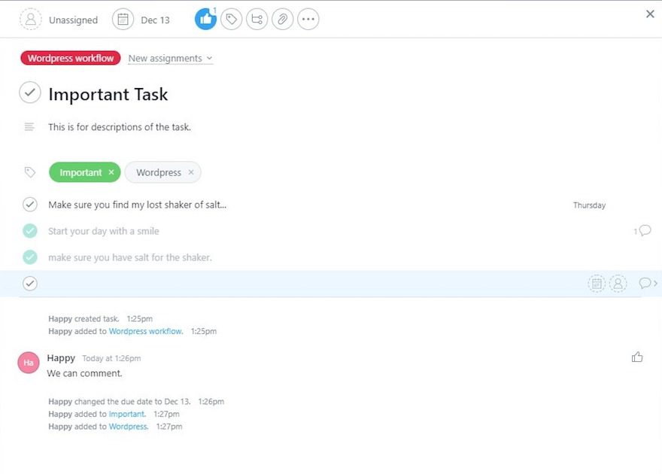Like Happy's comment with the thumbs-up icon

click(637, 357)
